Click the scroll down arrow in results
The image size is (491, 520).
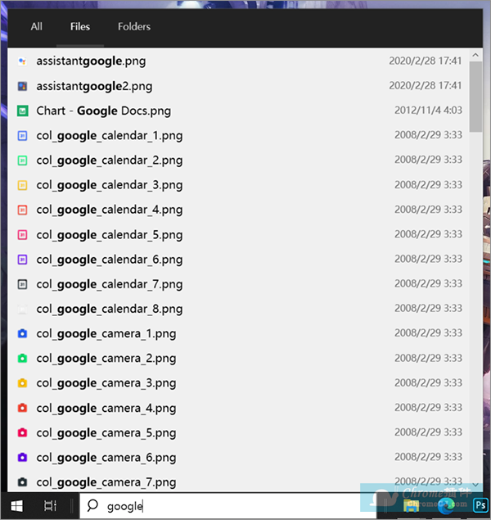point(476,485)
